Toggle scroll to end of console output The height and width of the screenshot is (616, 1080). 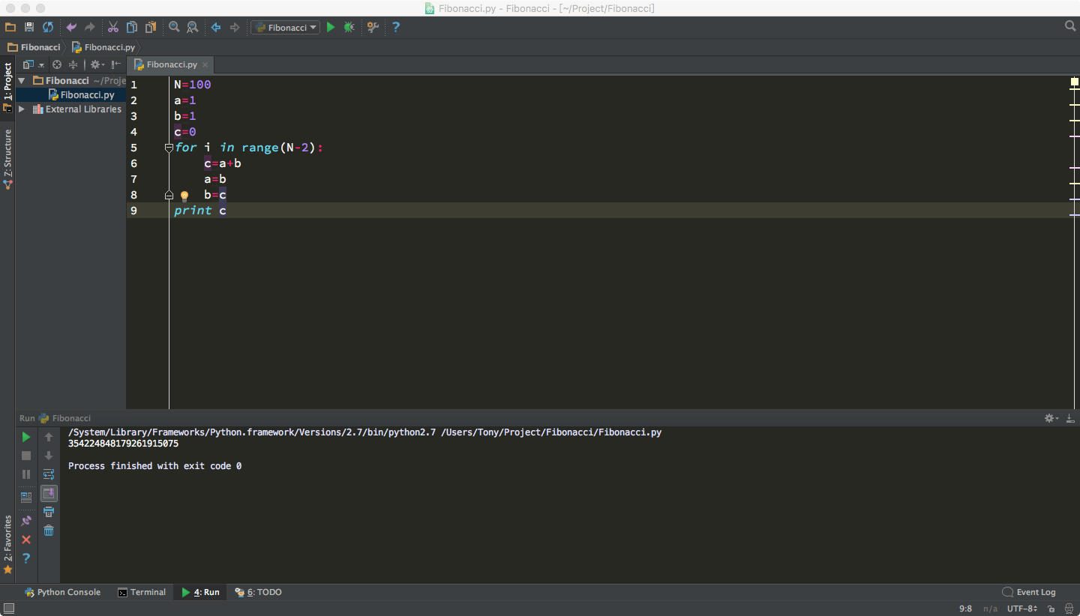[49, 493]
